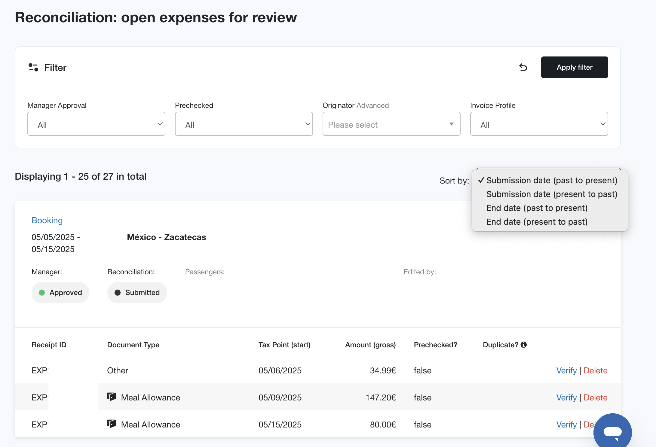The height and width of the screenshot is (447, 656).
Task: Click the Advanced originator label
Action: point(373,105)
